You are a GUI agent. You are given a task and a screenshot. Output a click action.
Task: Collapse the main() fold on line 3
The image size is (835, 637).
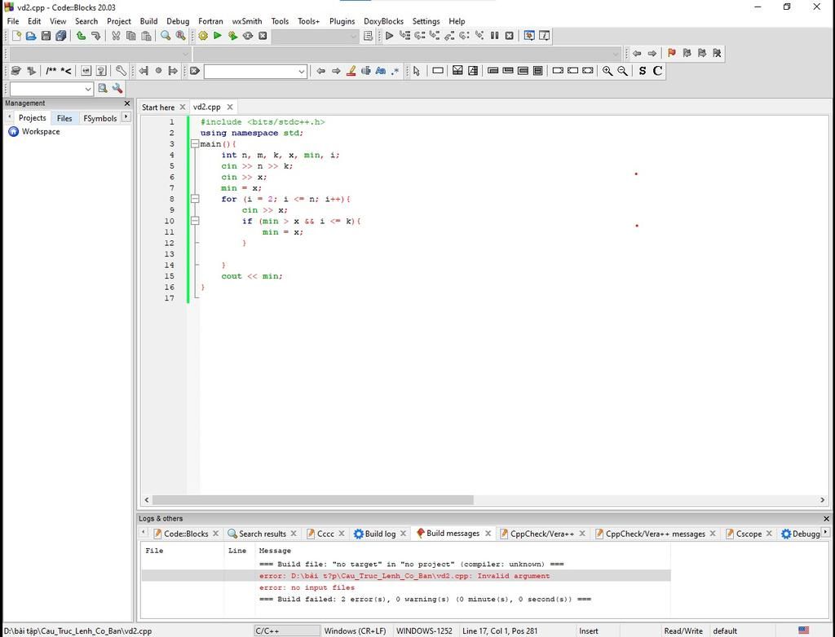(x=195, y=143)
